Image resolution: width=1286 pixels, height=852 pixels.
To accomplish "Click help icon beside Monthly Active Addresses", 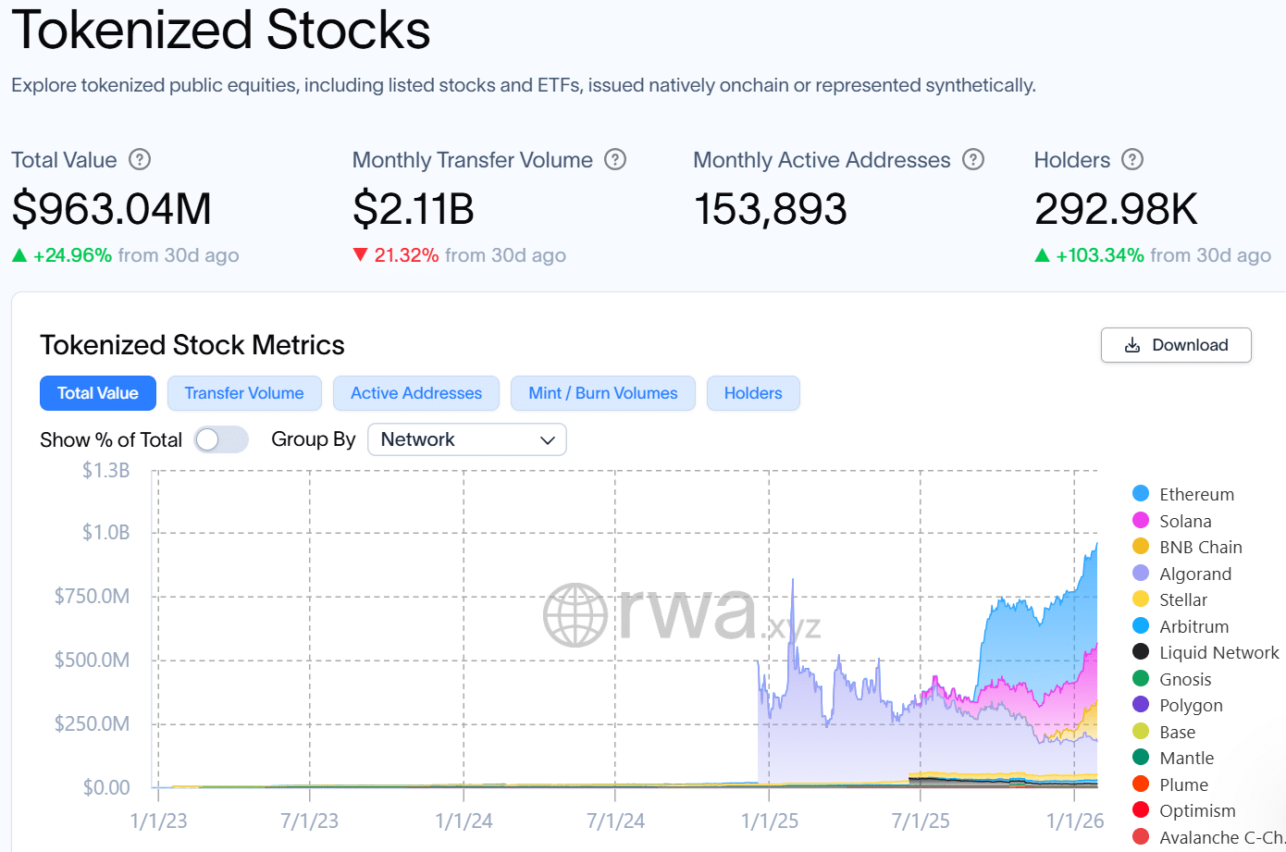I will 973,159.
